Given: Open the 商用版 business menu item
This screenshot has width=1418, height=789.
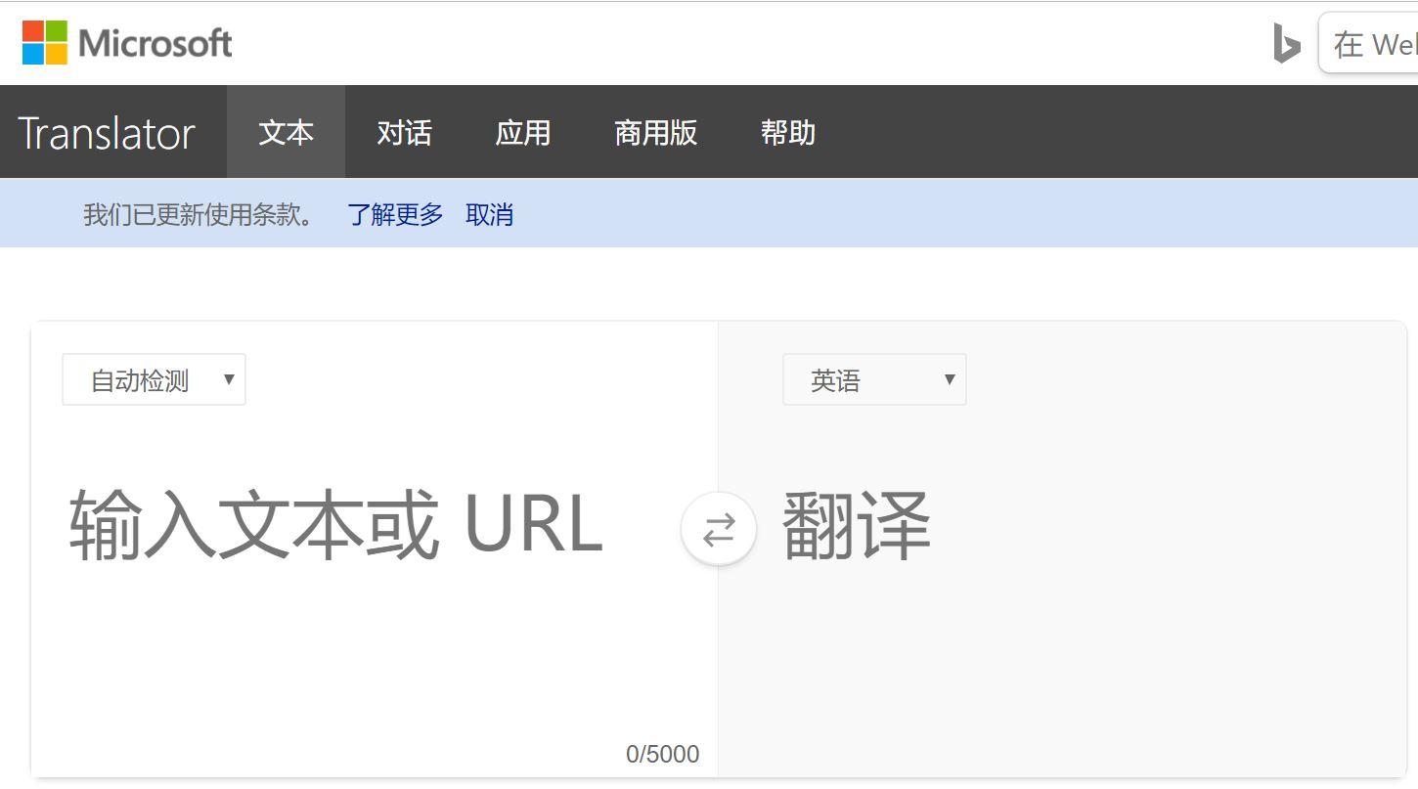Looking at the screenshot, I should coord(655,132).
